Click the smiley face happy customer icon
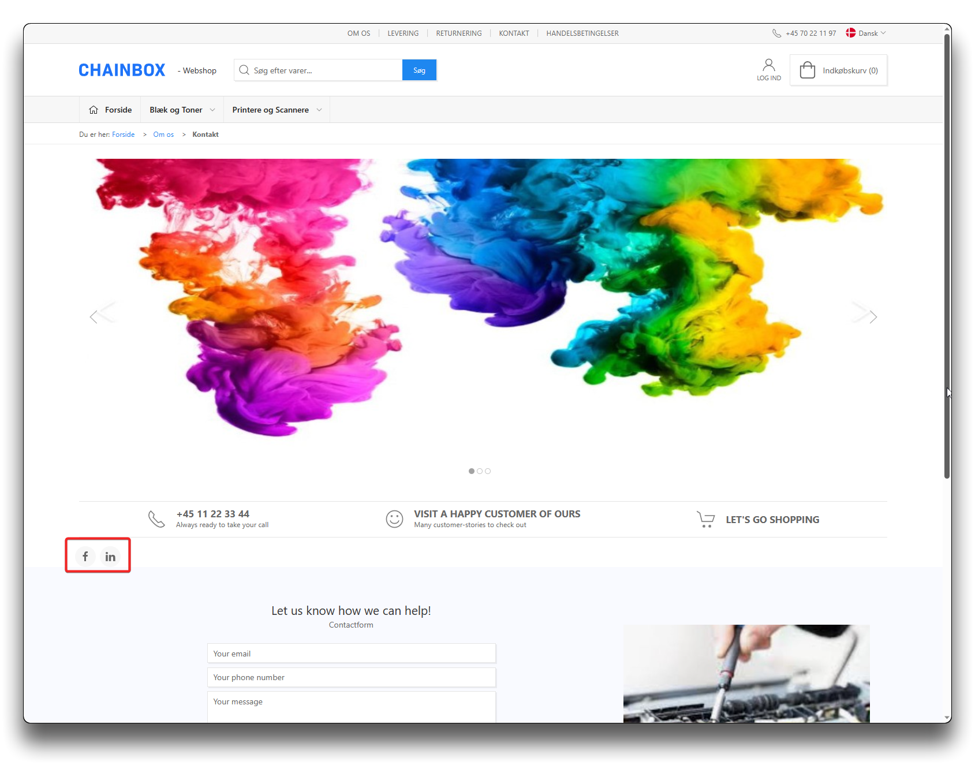The image size is (975, 765). (394, 519)
